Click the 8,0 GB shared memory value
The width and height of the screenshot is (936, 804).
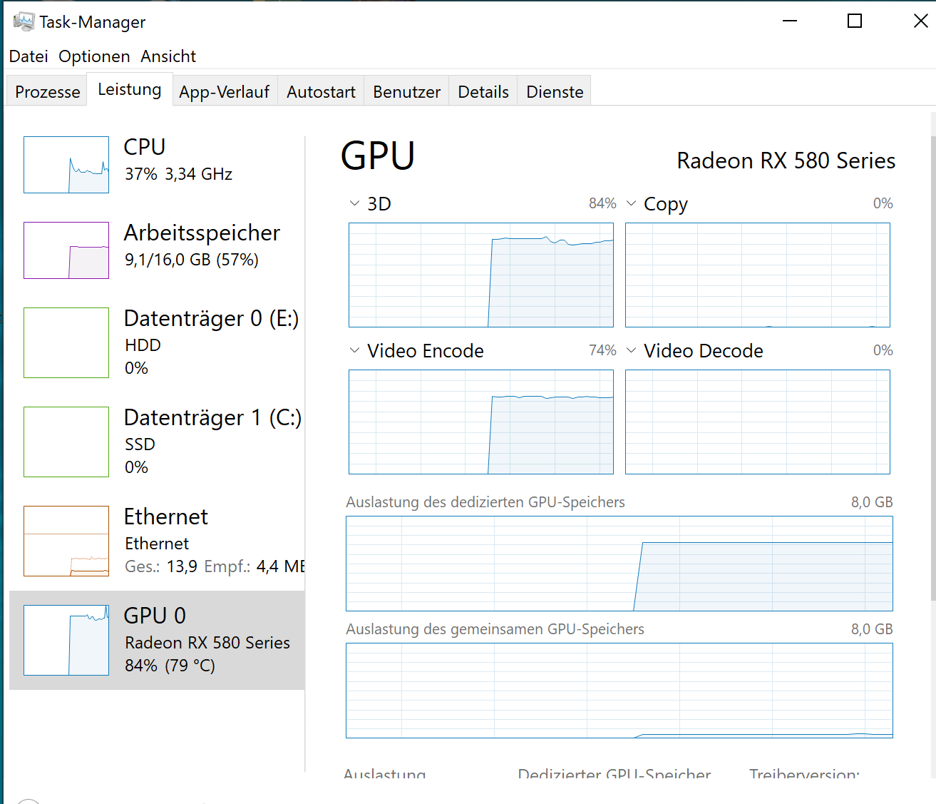click(872, 629)
